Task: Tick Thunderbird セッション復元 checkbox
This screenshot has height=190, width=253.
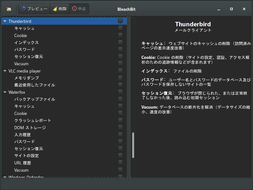Action: (x=120, y=56)
